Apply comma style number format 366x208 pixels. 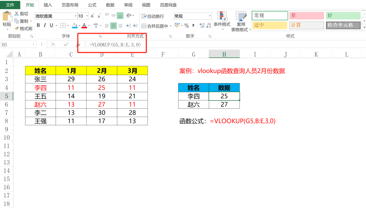tap(193, 25)
